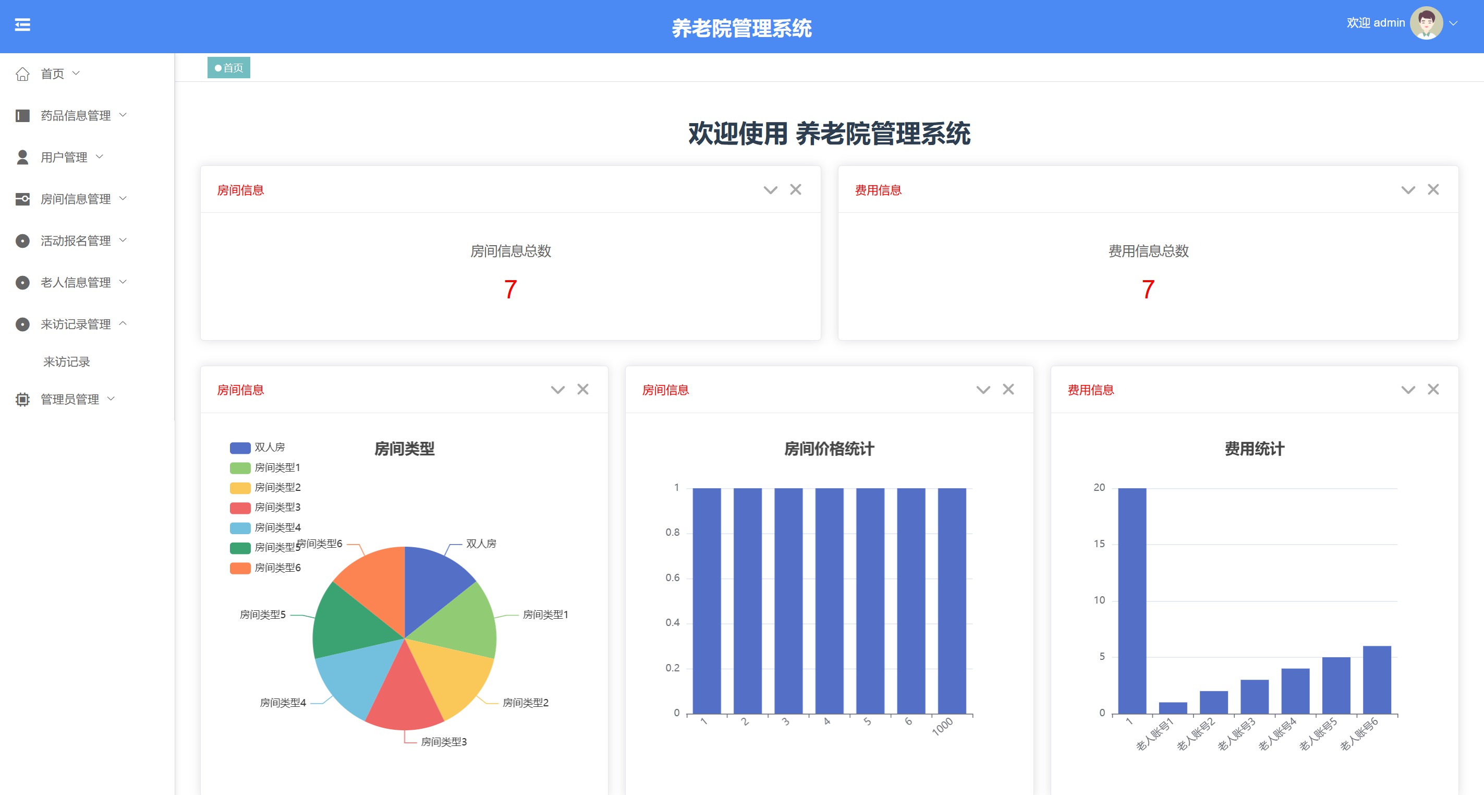Click the 房间信息管理 sidebar icon
This screenshot has width=1484, height=795.
[x=22, y=199]
